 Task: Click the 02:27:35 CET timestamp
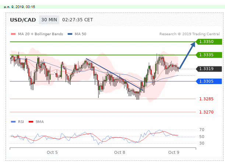78,20
